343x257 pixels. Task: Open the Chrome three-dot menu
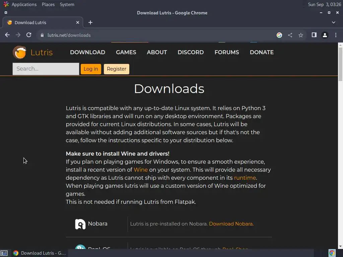coord(336,35)
